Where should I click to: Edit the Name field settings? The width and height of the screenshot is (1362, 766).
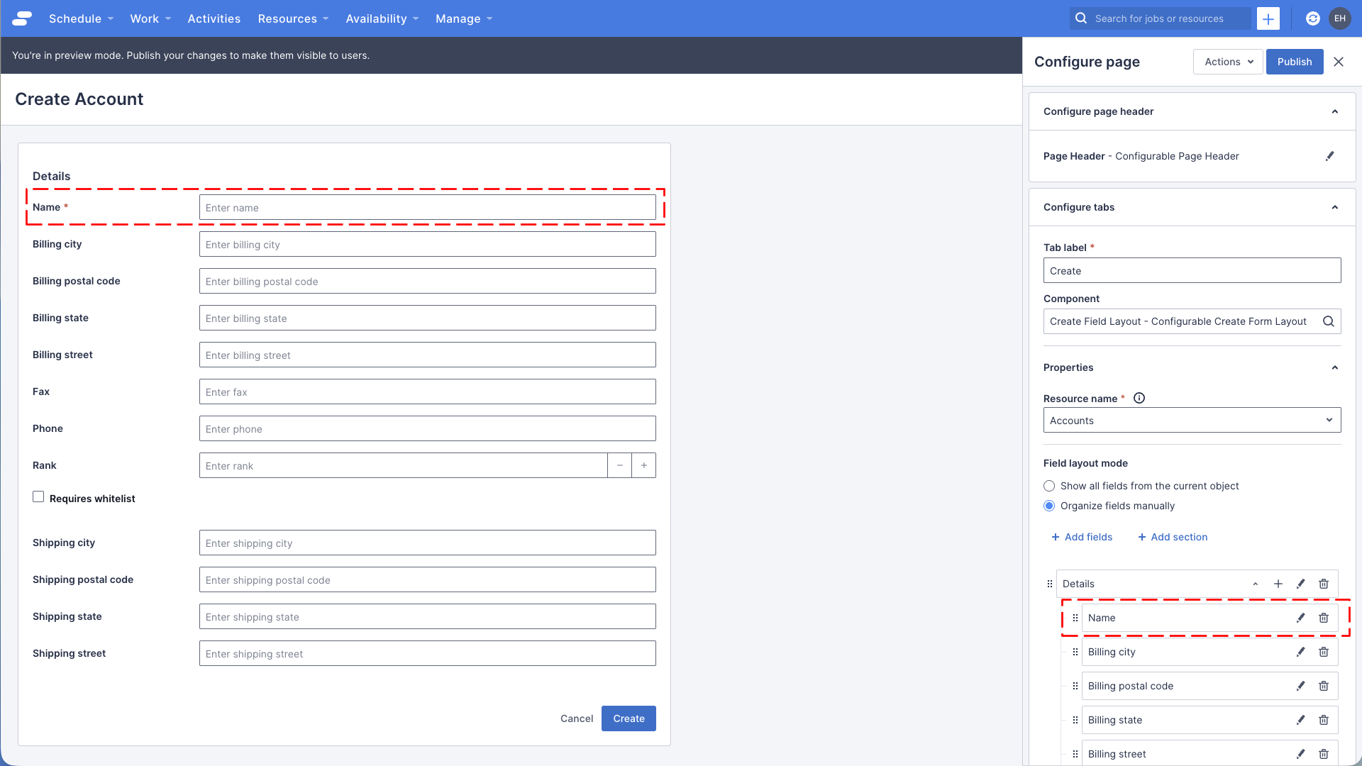tap(1300, 618)
